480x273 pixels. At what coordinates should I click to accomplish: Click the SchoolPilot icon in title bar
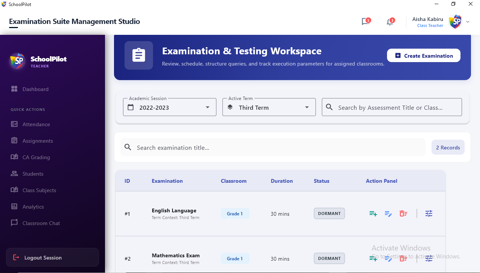click(x=4, y=4)
